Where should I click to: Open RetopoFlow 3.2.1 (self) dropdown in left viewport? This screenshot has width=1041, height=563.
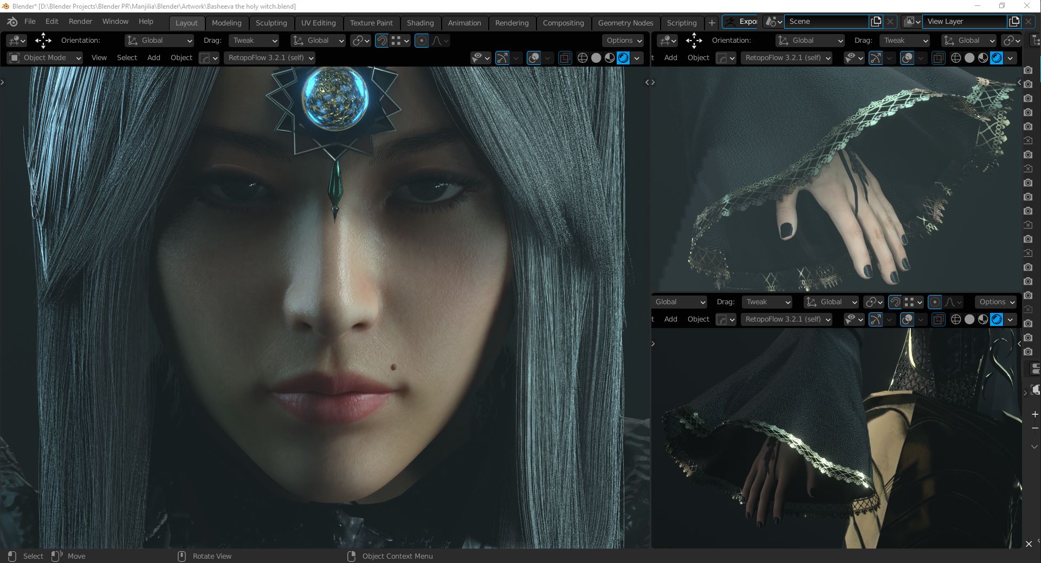(269, 58)
